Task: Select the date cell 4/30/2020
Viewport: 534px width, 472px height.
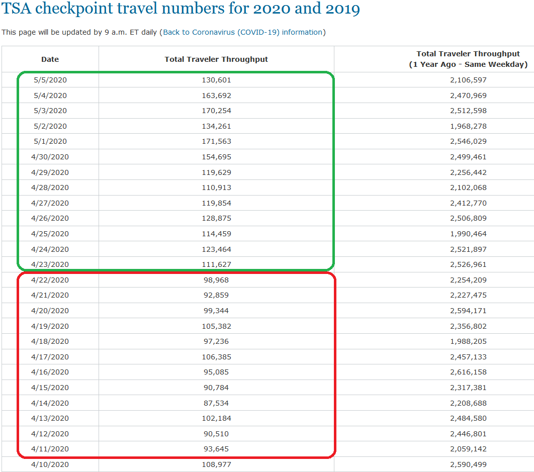Action: pyautogui.click(x=50, y=157)
